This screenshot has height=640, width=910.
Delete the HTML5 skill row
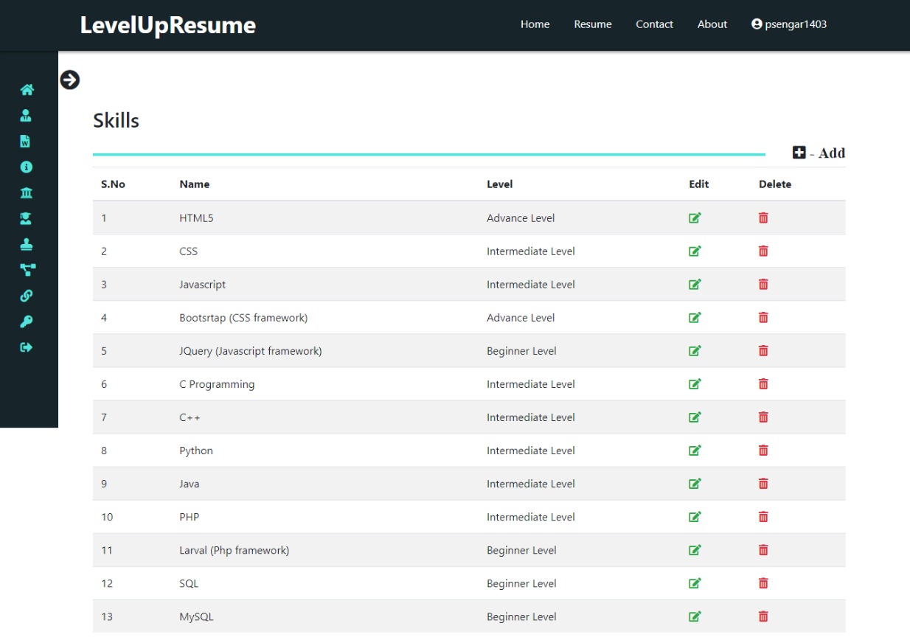click(763, 218)
